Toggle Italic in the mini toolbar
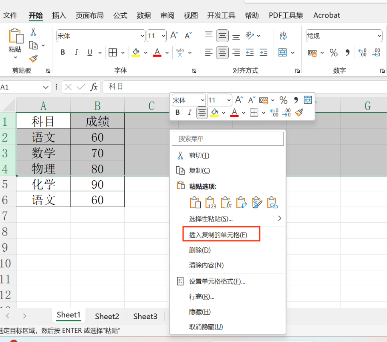The width and height of the screenshot is (387, 342). [189, 112]
